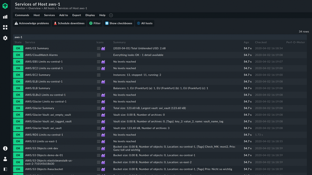This screenshot has width=312, height=175.
Task: Open action menu for AWS/CloudWatch Alarms
Action: tap(98, 55)
